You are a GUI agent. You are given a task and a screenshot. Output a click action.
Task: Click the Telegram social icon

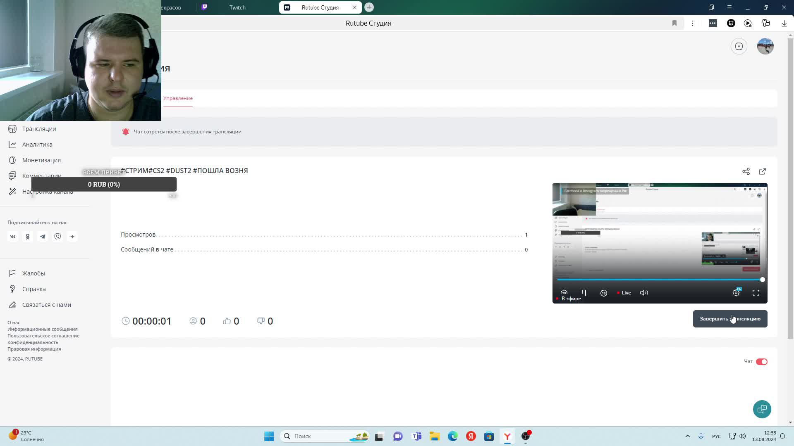pyautogui.click(x=43, y=237)
